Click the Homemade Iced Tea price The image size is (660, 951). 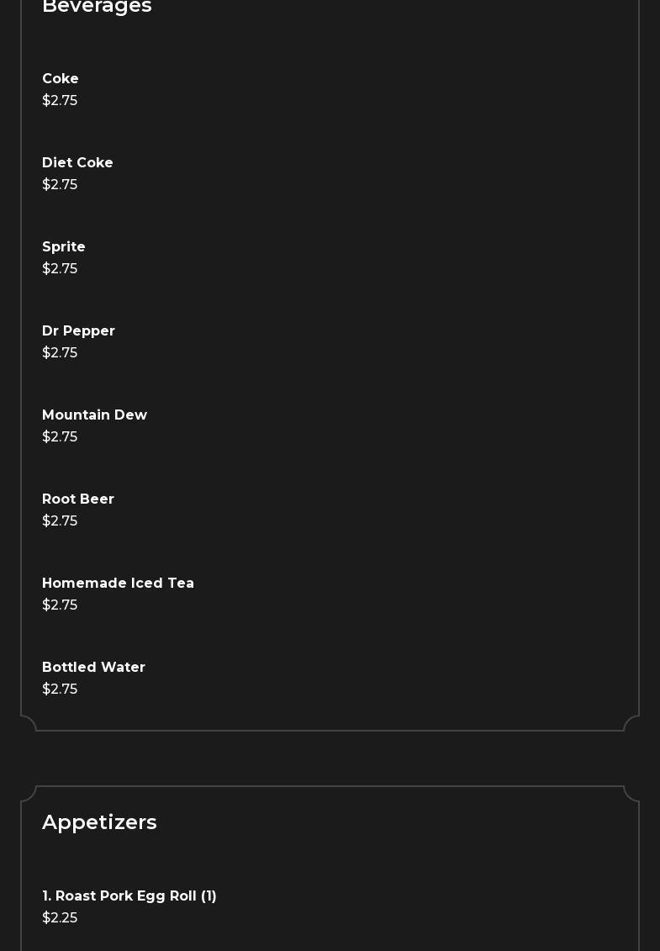60,605
